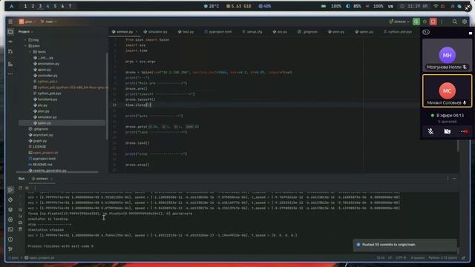Open the Project view dropdown
Image resolution: width=475 pixels, height=267 pixels.
pos(26,32)
